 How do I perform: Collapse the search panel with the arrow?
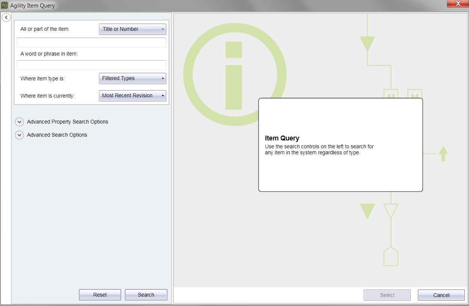[6, 17]
